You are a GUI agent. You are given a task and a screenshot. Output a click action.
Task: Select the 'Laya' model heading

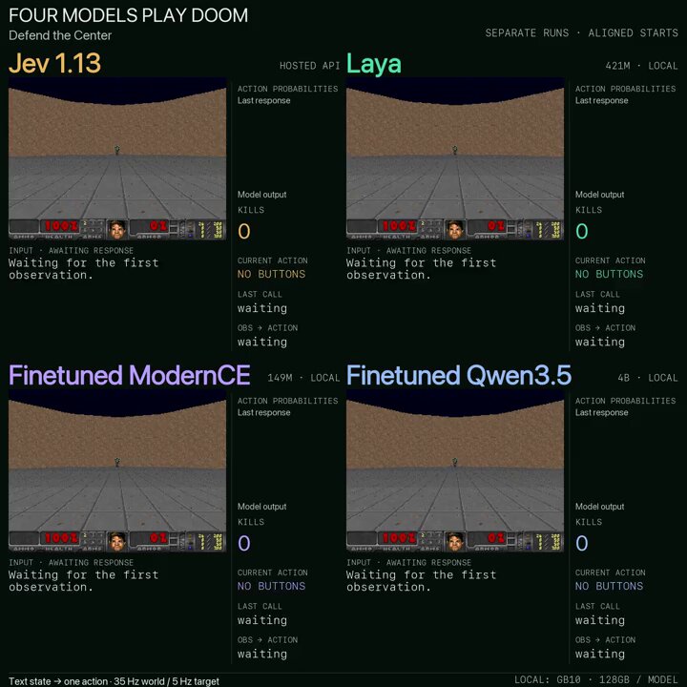point(374,64)
